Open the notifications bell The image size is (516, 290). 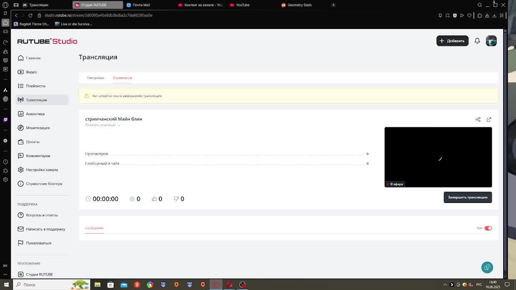tap(477, 41)
